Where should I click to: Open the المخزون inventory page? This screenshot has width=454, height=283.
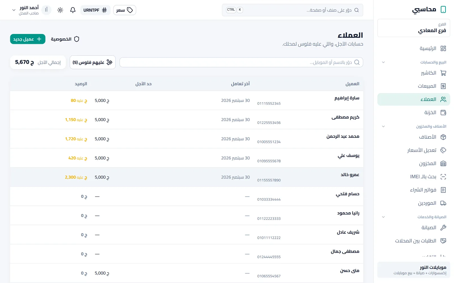pos(414,164)
